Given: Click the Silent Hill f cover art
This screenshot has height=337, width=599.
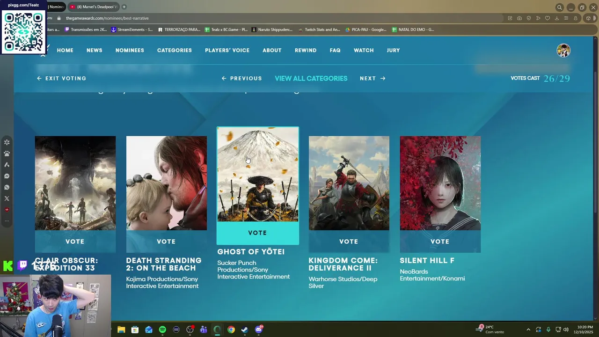Looking at the screenshot, I should [440, 183].
